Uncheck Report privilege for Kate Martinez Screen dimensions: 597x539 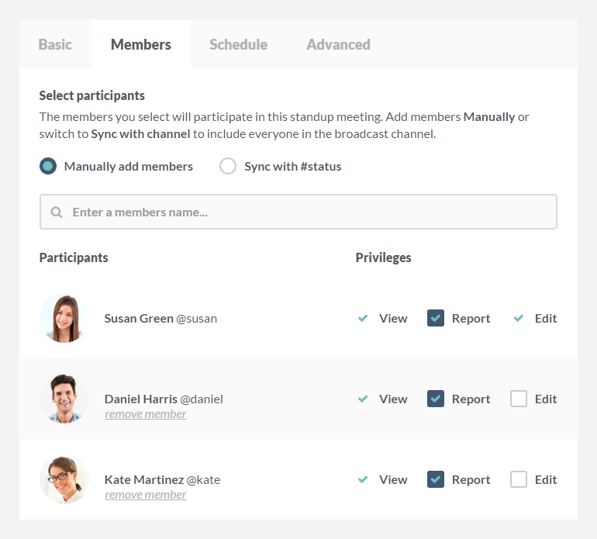[x=436, y=479]
